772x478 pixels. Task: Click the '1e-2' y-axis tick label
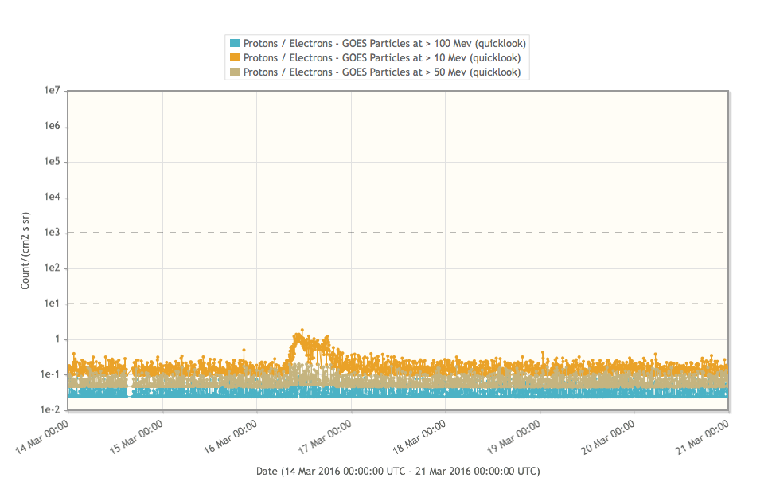(x=49, y=409)
